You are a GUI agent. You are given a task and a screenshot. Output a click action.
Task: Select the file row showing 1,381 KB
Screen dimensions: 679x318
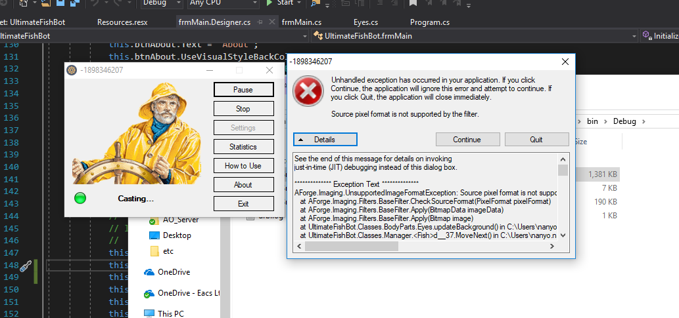coord(597,174)
